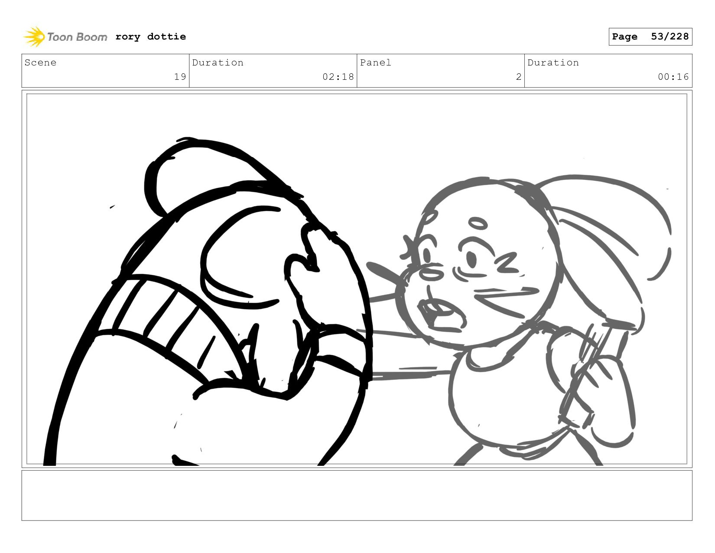The height and width of the screenshot is (553, 715).
Task: Click the storyboard panel drawing
Action: coord(357,279)
